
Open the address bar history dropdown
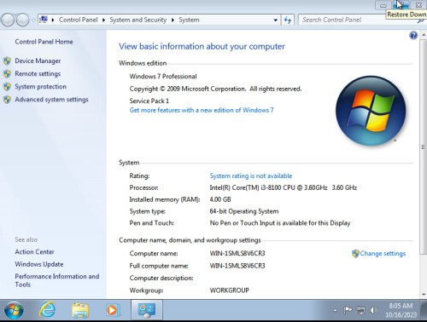(275, 20)
